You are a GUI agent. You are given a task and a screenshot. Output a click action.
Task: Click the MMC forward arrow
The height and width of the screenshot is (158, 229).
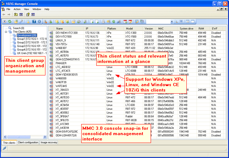(9, 14)
